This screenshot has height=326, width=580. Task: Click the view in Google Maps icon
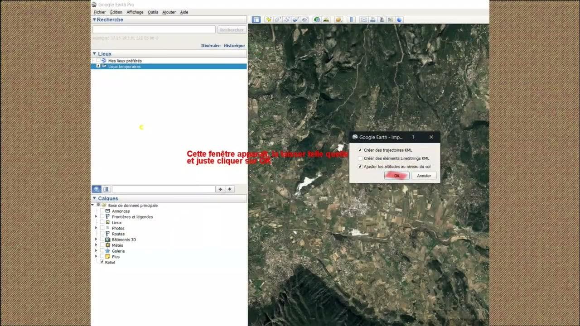click(390, 19)
